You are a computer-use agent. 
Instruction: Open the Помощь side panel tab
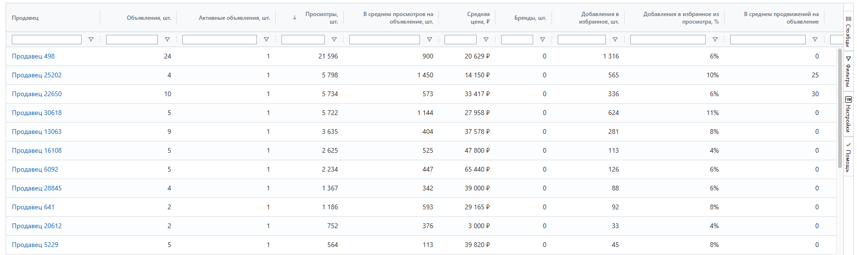[848, 157]
